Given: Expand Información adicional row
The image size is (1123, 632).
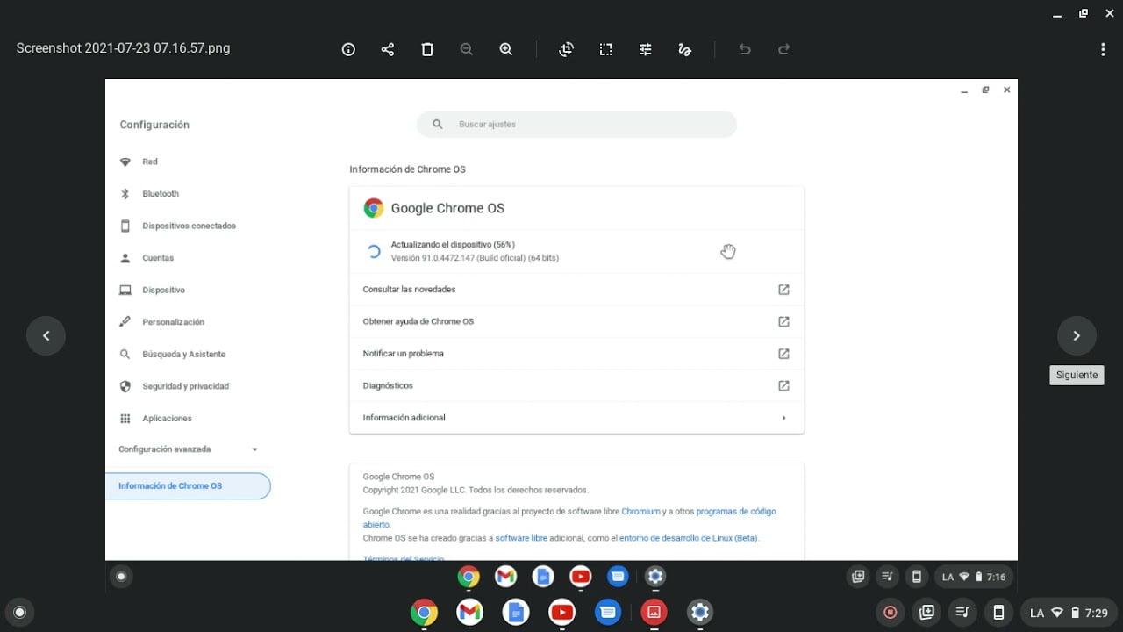Looking at the screenshot, I should 576,418.
